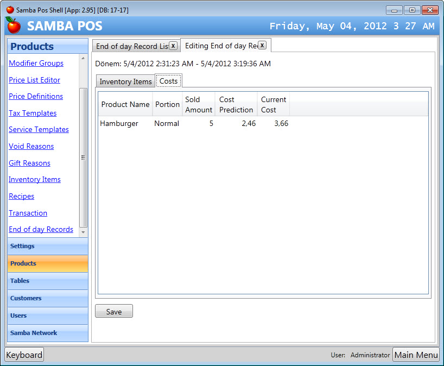Close the Samba Pos Shell window
This screenshot has width=444, height=366.
tap(430, 10)
